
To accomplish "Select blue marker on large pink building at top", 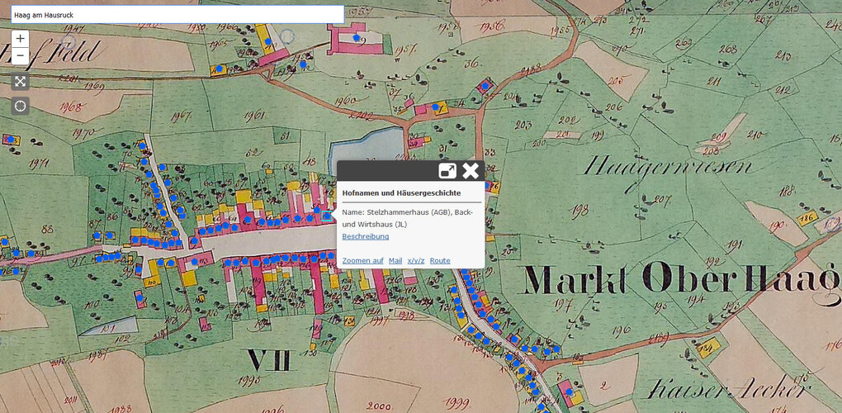I will [x=357, y=38].
